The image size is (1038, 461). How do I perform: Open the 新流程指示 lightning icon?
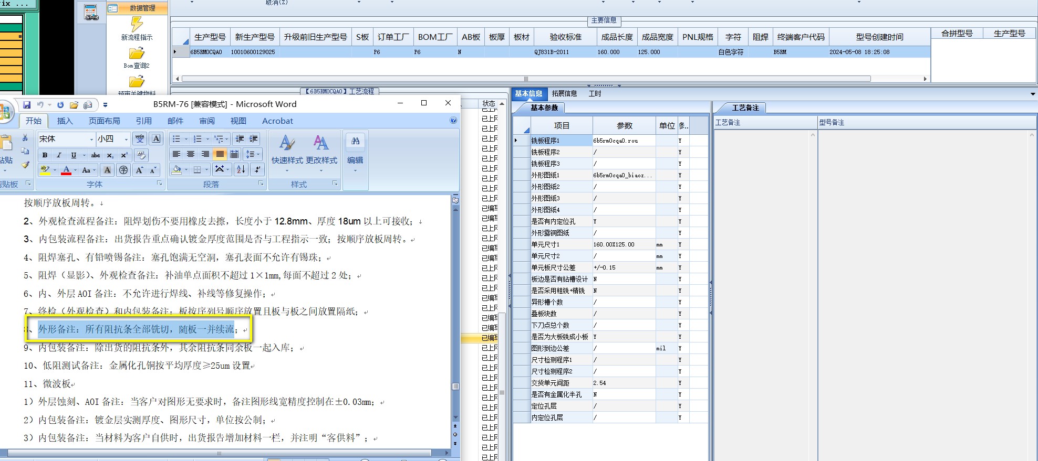137,24
